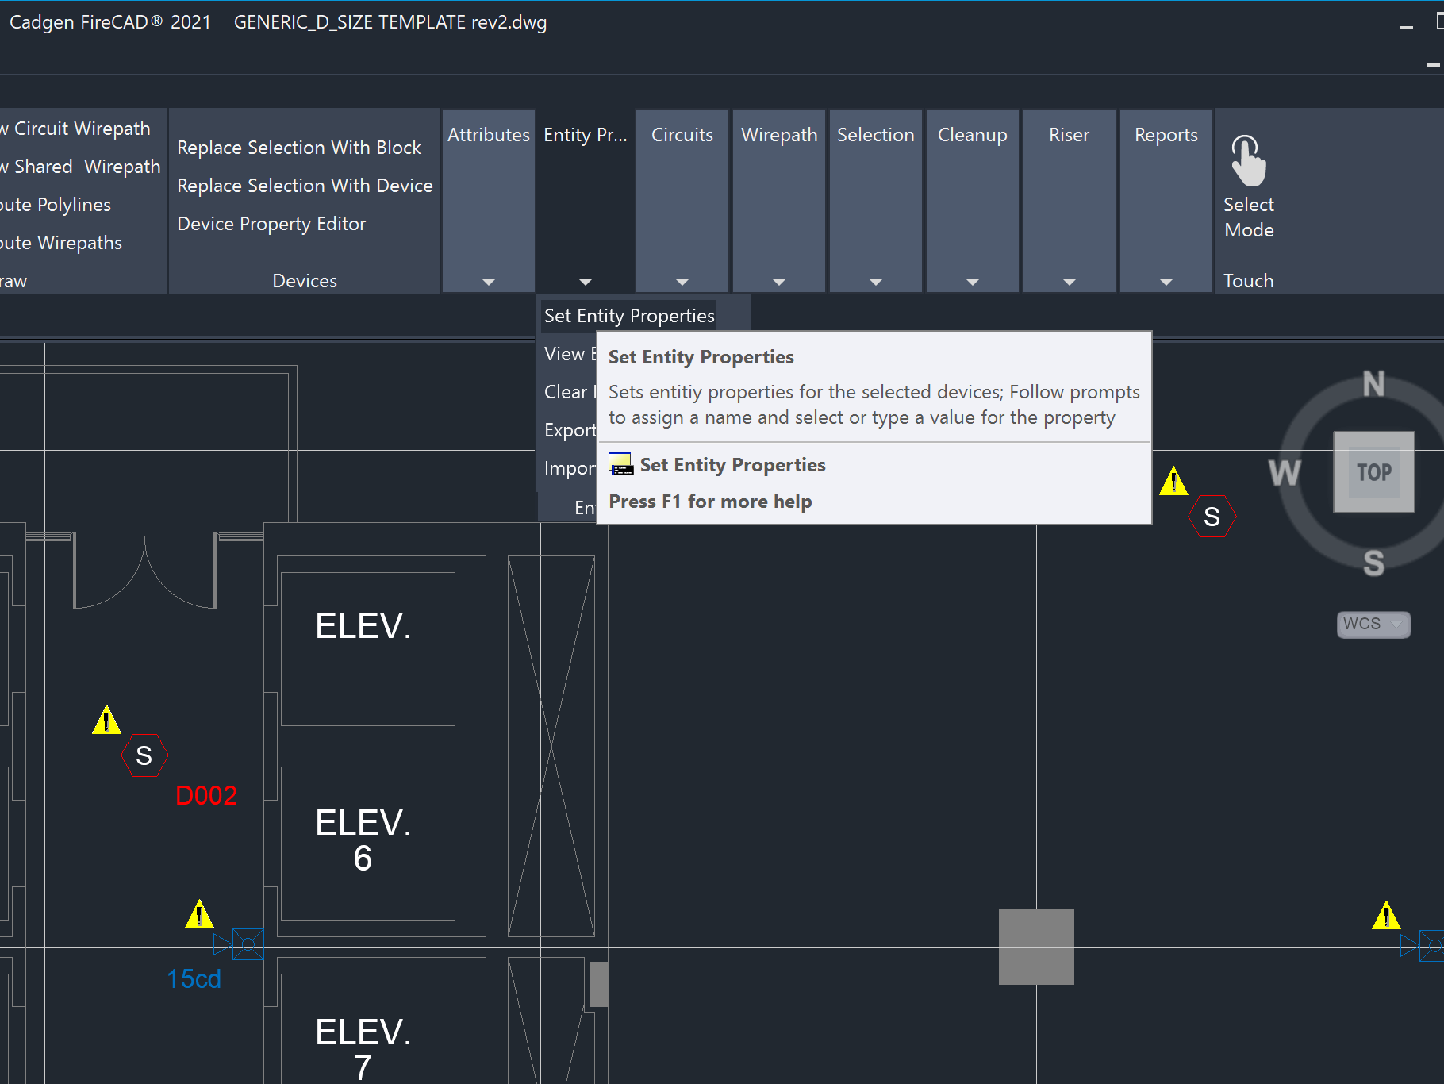Click the ...ute Wirepaths command

click(61, 243)
